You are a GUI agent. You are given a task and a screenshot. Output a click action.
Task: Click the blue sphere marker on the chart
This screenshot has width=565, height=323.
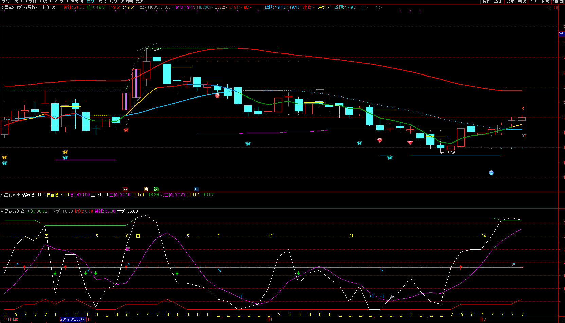pyautogui.click(x=491, y=173)
